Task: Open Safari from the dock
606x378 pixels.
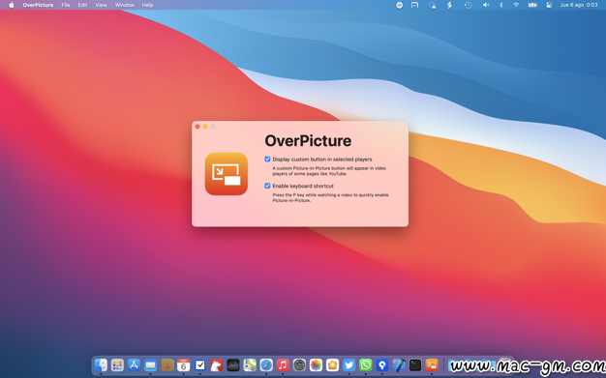Action: click(x=266, y=364)
